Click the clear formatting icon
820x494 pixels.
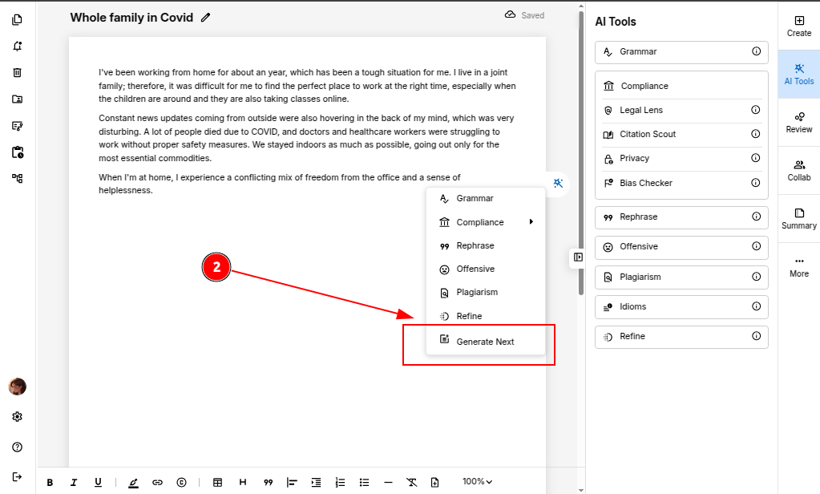[x=411, y=482]
